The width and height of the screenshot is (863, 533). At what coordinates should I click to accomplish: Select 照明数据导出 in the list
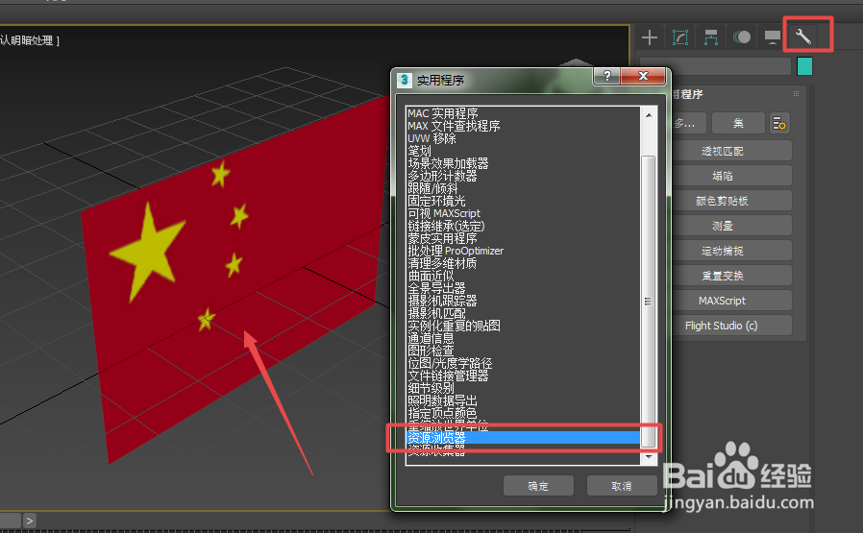442,400
